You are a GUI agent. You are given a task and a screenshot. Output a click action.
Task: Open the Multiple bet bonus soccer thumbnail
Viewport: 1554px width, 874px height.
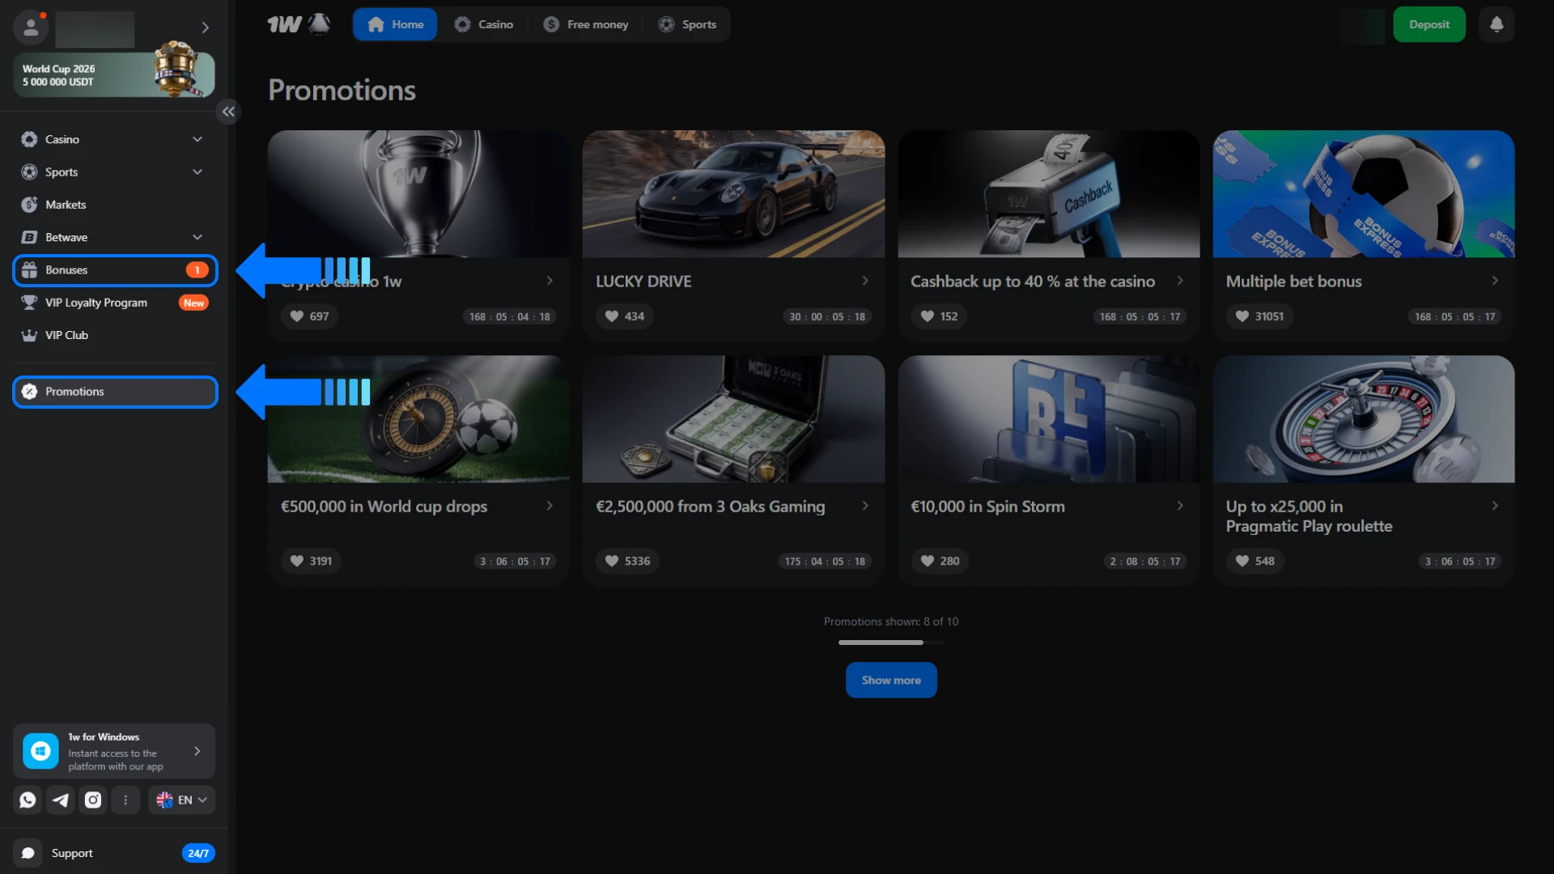(x=1363, y=194)
